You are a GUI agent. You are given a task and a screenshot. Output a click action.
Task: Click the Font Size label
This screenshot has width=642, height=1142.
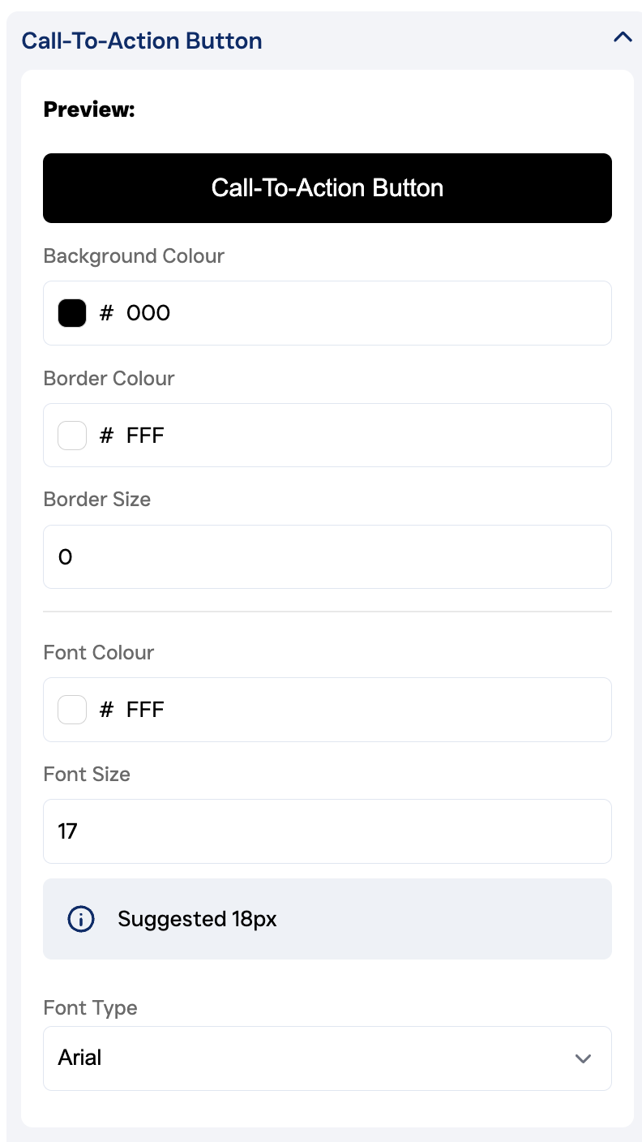87,775
